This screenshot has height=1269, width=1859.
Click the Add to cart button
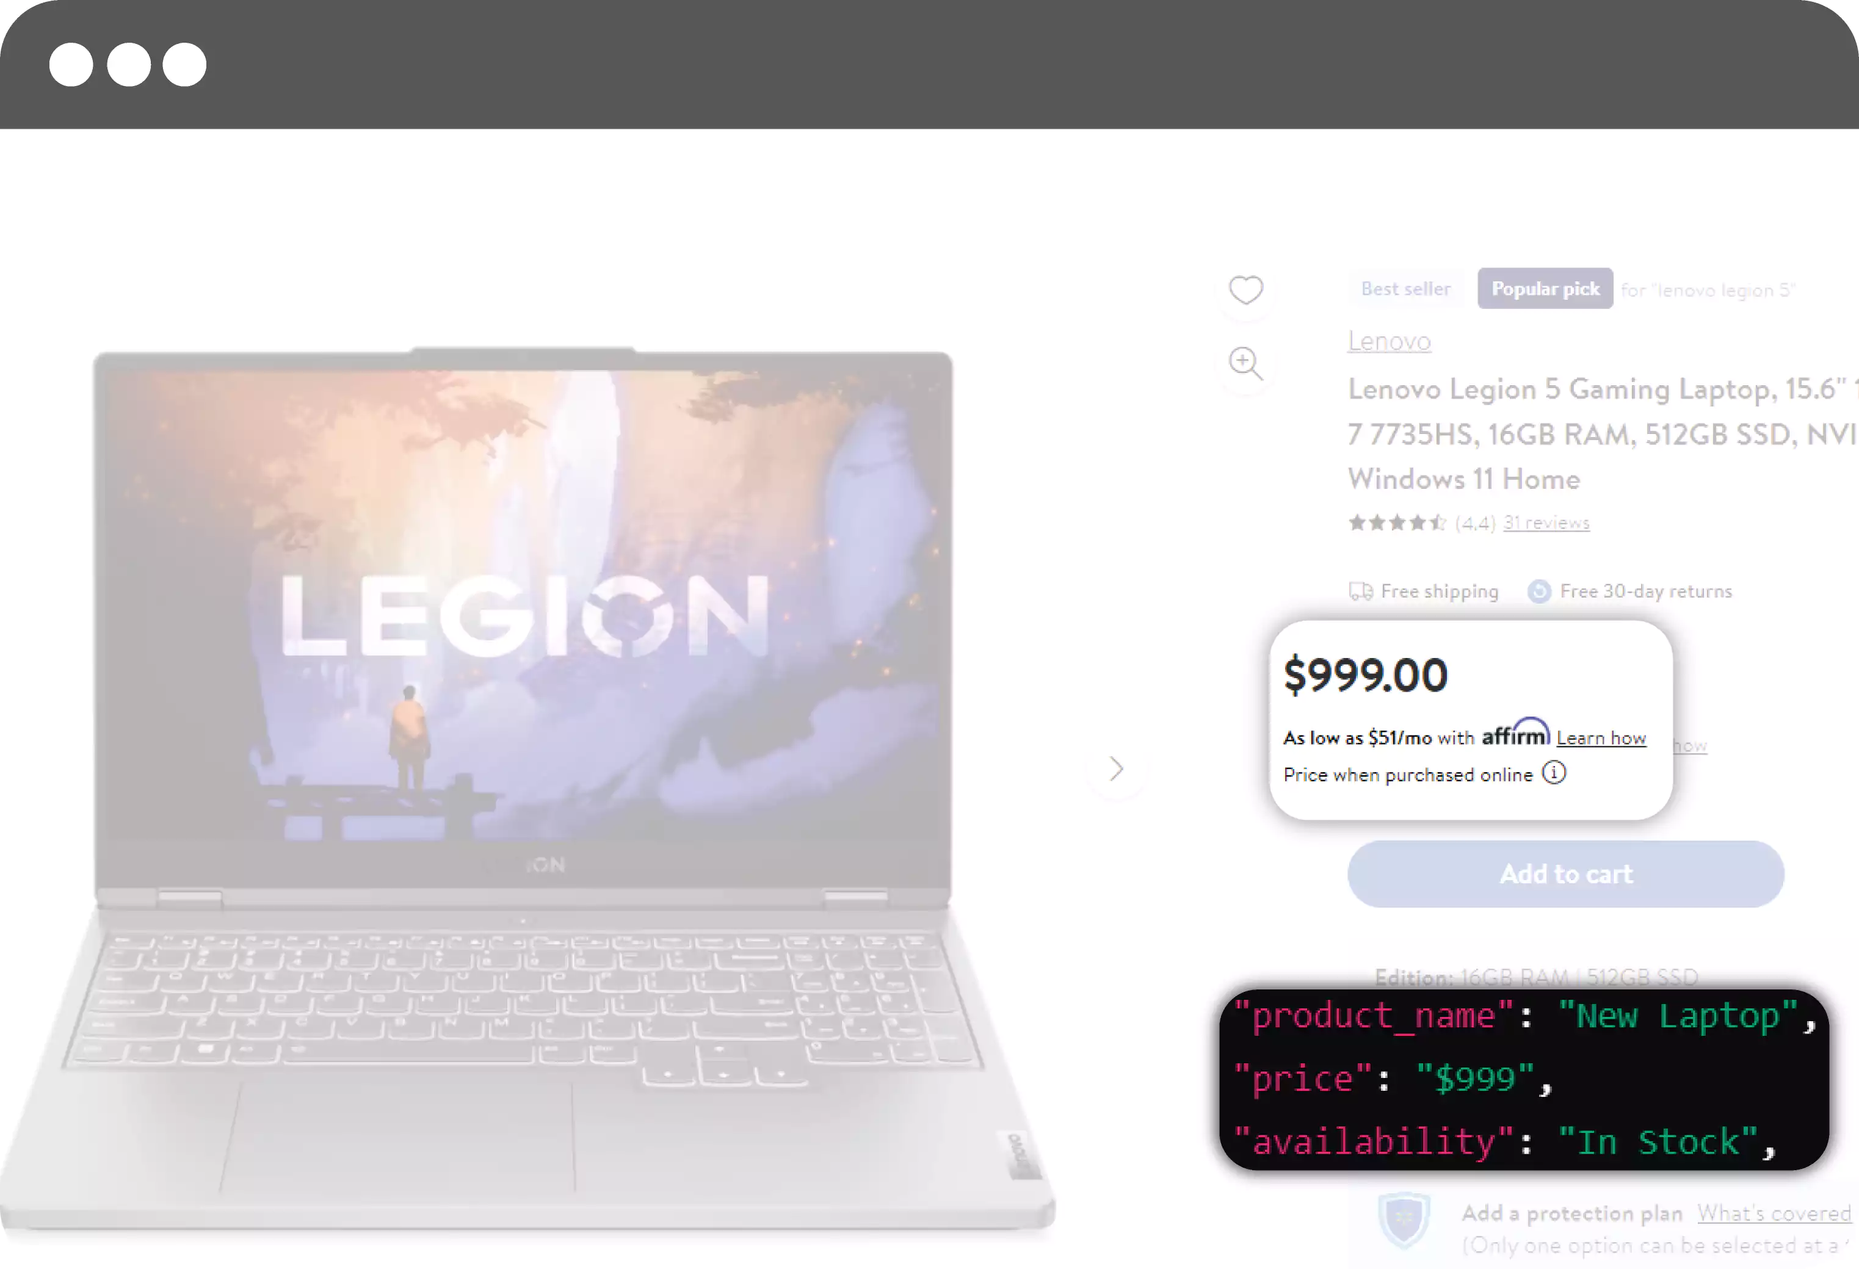1565,872
